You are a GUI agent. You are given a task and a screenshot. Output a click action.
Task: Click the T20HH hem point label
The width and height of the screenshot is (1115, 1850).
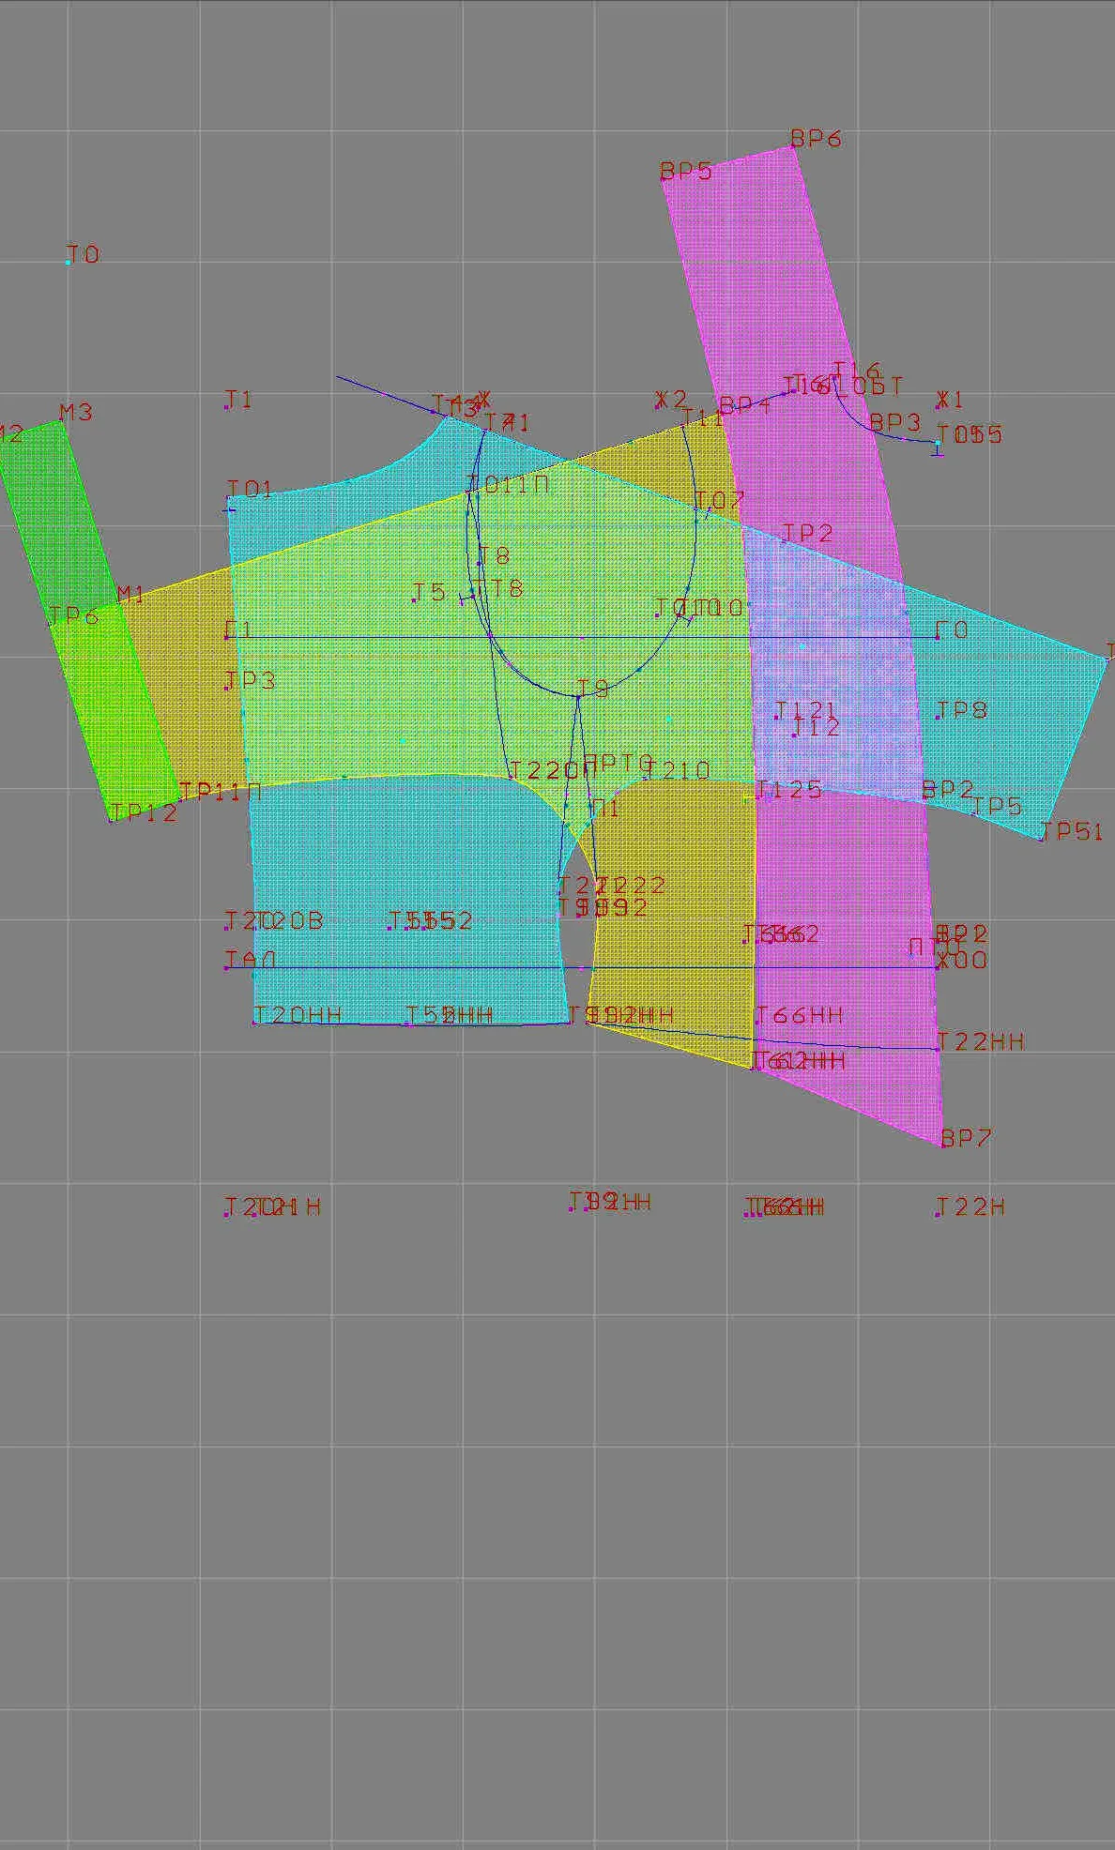[298, 1015]
